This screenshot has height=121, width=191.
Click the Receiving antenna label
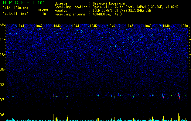pyautogui.click(x=70, y=14)
